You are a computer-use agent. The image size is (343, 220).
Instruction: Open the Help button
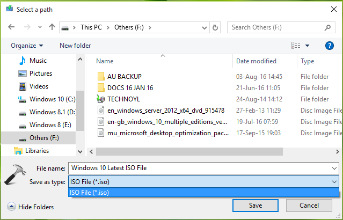pos(330,46)
